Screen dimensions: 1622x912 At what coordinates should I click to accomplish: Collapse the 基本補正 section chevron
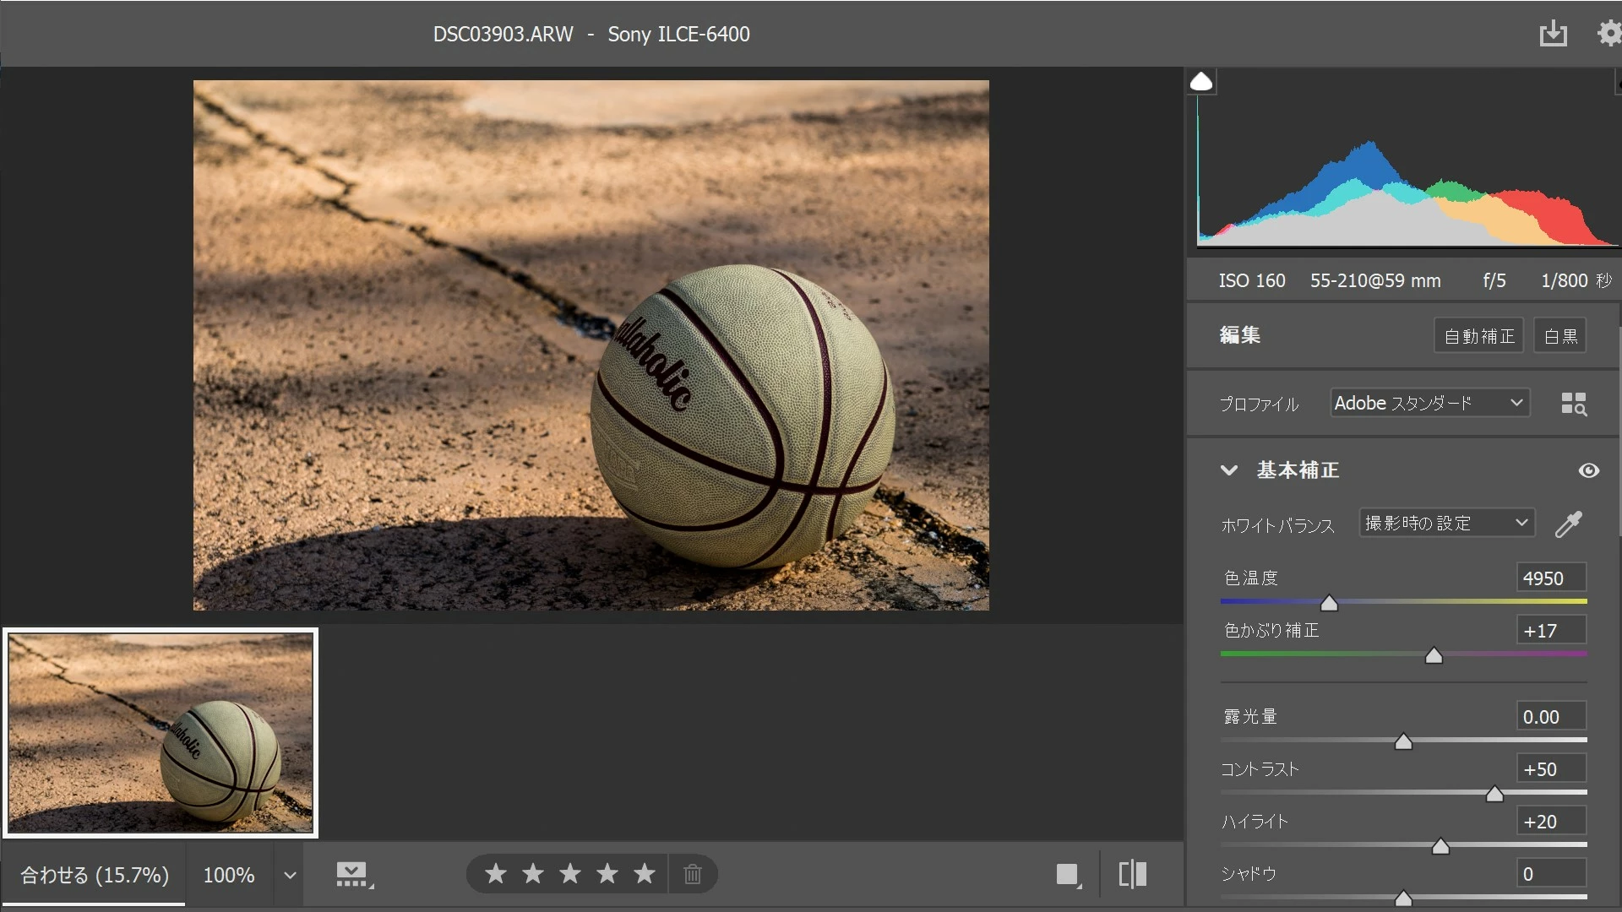click(1229, 470)
